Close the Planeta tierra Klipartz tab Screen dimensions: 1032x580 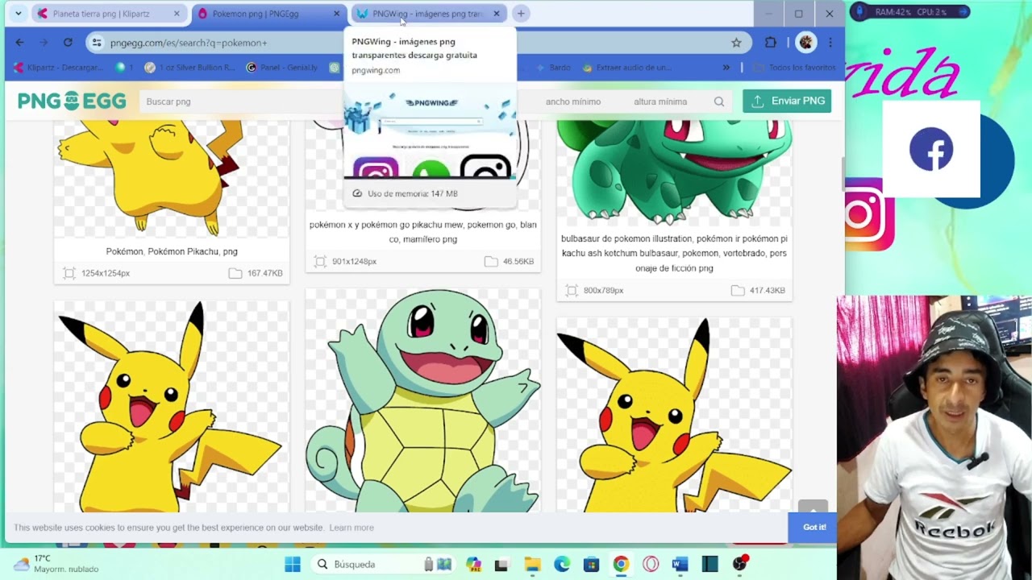(177, 14)
